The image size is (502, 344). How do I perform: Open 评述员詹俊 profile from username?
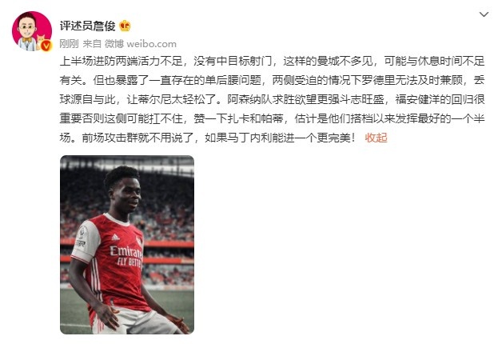tap(87, 26)
